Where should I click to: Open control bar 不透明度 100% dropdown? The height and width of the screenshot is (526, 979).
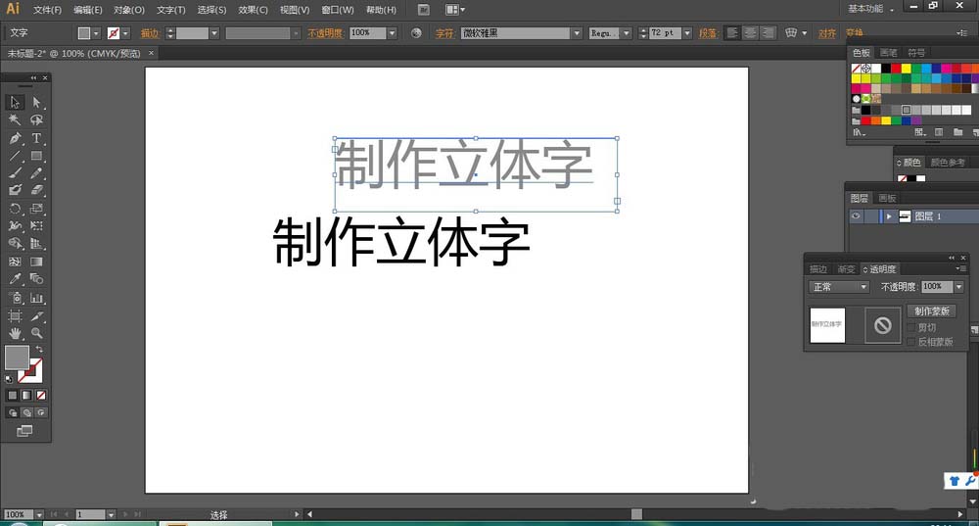pyautogui.click(x=393, y=33)
